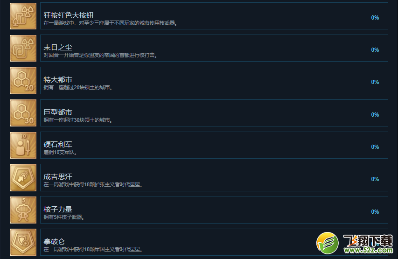The image size is (398, 259).
Task: Click the 0% value for 硬石利军
Action: [375, 147]
